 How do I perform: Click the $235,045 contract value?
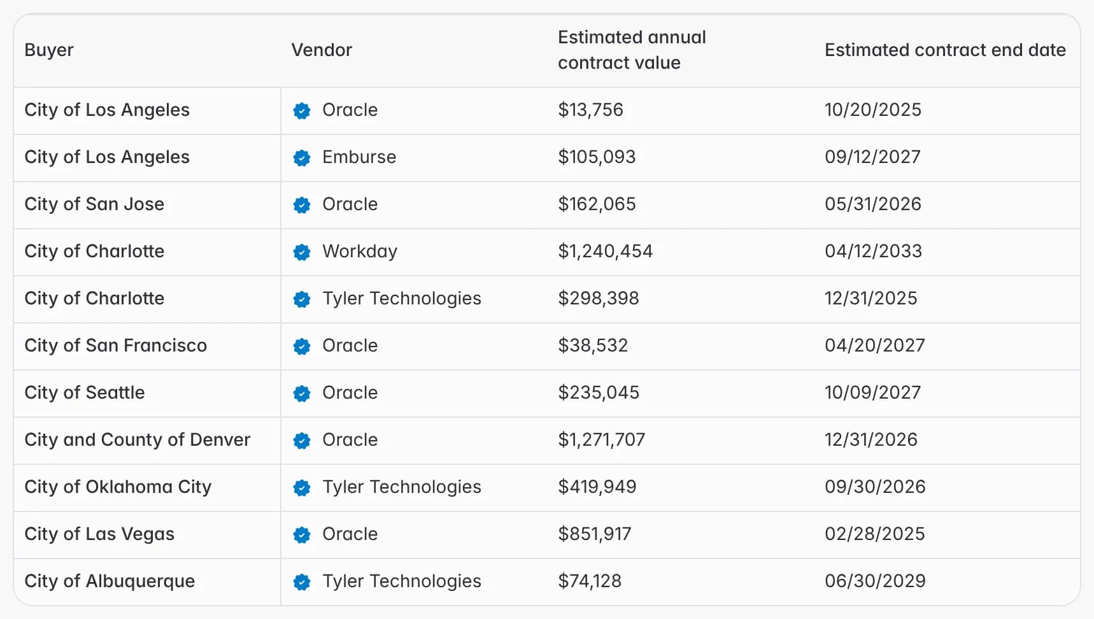[x=599, y=392]
